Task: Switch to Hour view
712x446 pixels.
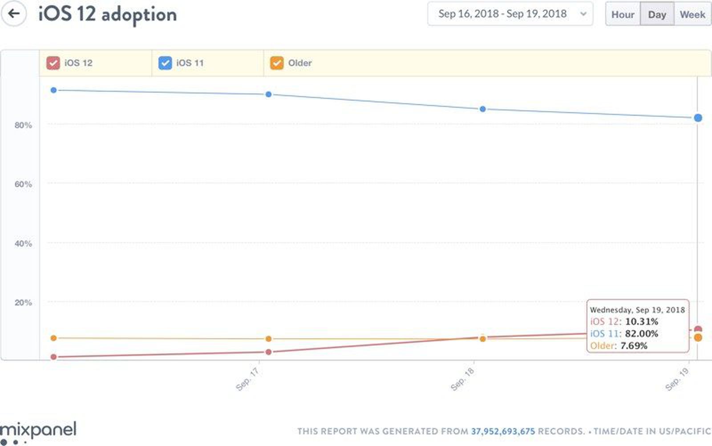Action: 623,14
